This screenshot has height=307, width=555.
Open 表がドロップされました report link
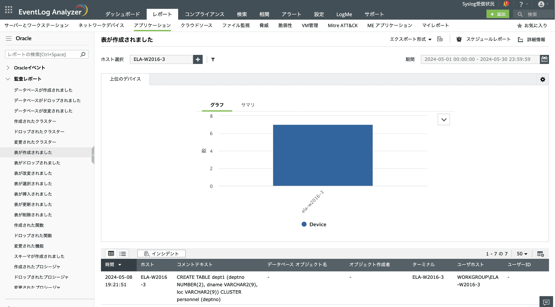tap(37, 163)
